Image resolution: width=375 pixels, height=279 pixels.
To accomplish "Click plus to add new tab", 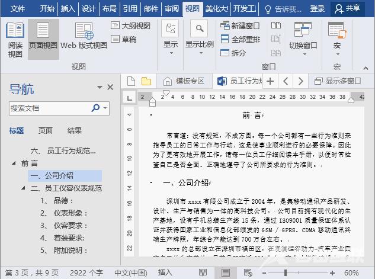I will pos(270,81).
